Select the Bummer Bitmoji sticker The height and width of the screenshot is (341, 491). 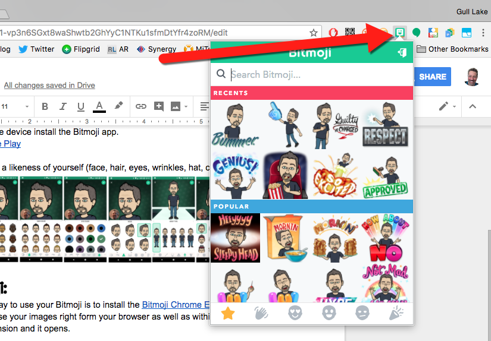point(236,124)
